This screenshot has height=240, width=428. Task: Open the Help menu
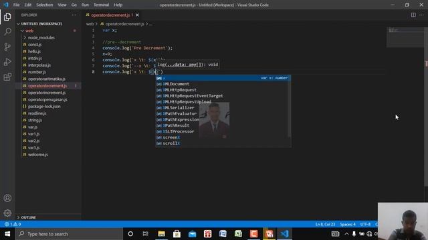118,5
